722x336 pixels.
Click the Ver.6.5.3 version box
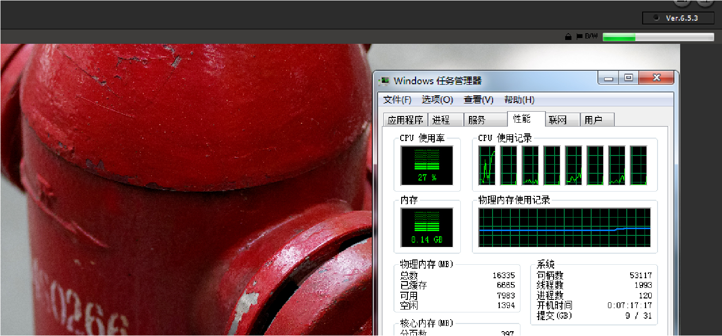pyautogui.click(x=678, y=18)
